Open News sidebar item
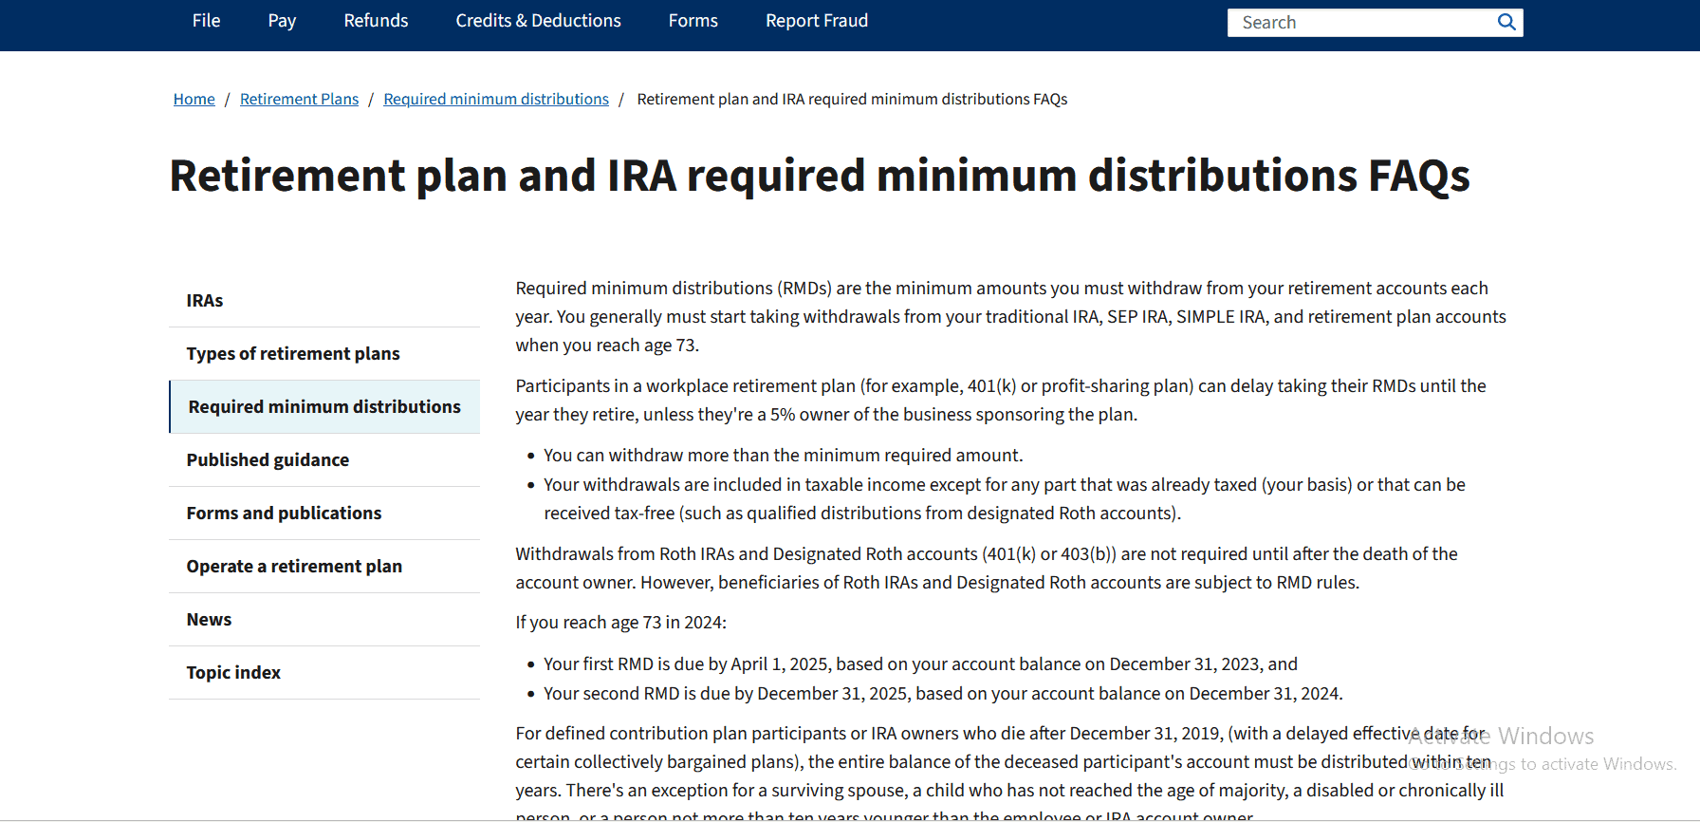1700x822 pixels. [324, 620]
